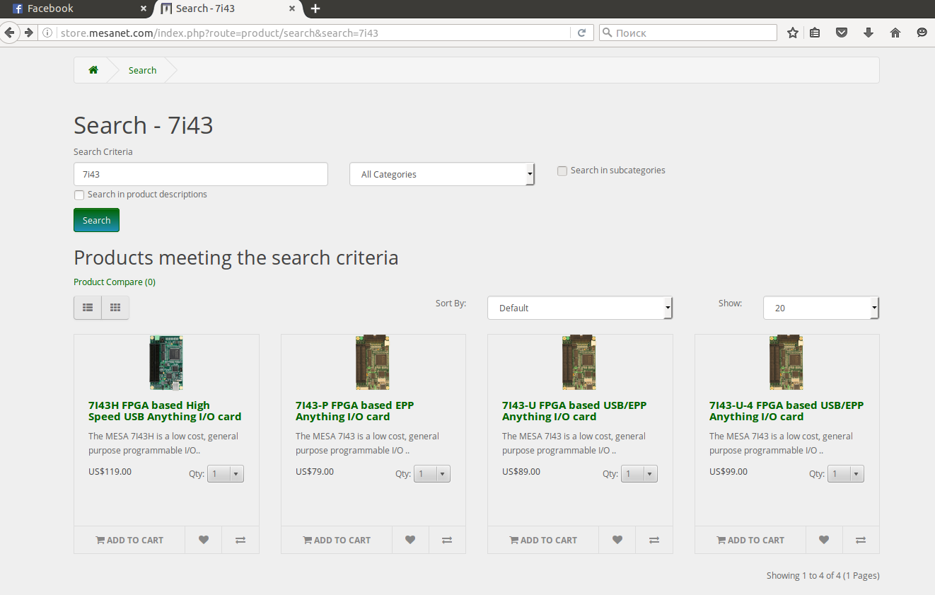Add 7I43-U to cart
935x595 pixels.
click(543, 540)
